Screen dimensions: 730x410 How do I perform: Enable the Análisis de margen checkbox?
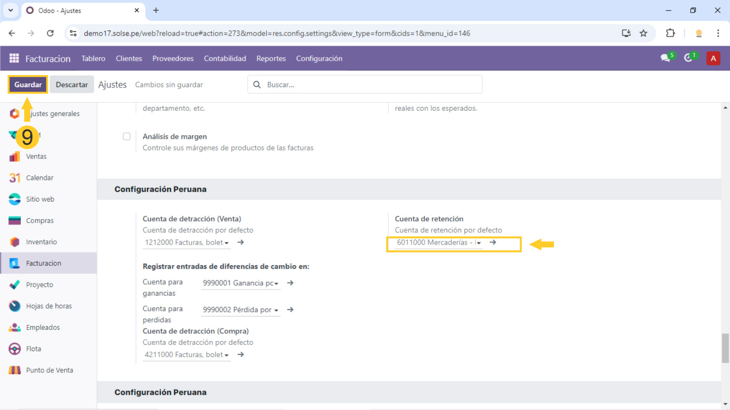[127, 136]
